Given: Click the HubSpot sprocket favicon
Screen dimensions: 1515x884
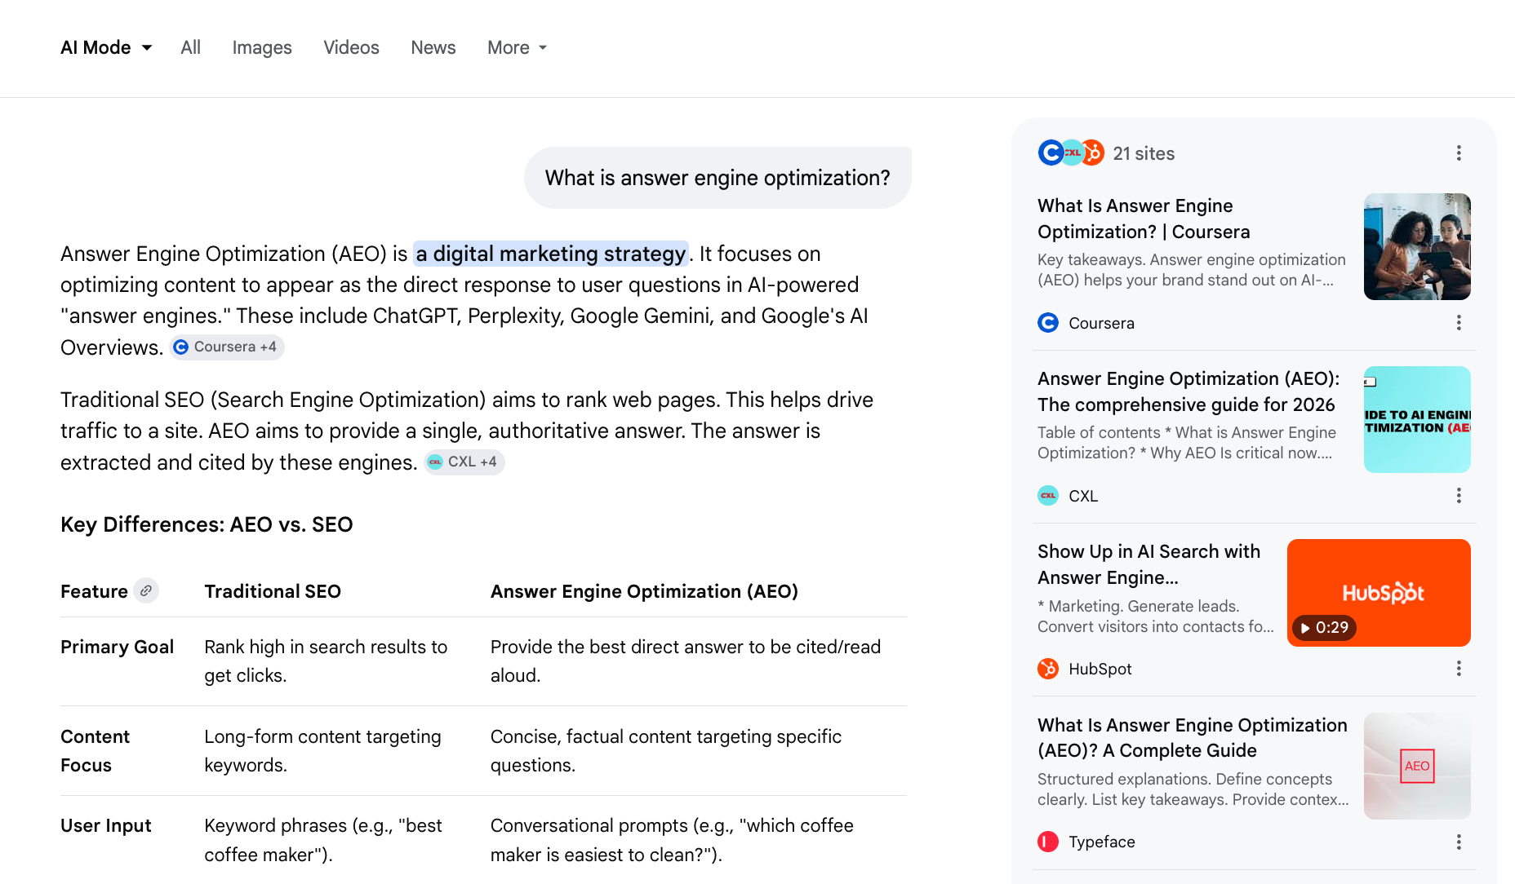Looking at the screenshot, I should pyautogui.click(x=1048, y=669).
